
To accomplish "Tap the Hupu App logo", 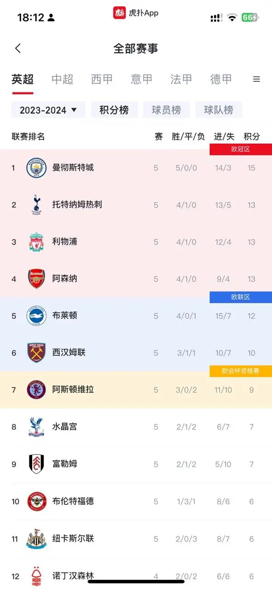I will pos(119,13).
